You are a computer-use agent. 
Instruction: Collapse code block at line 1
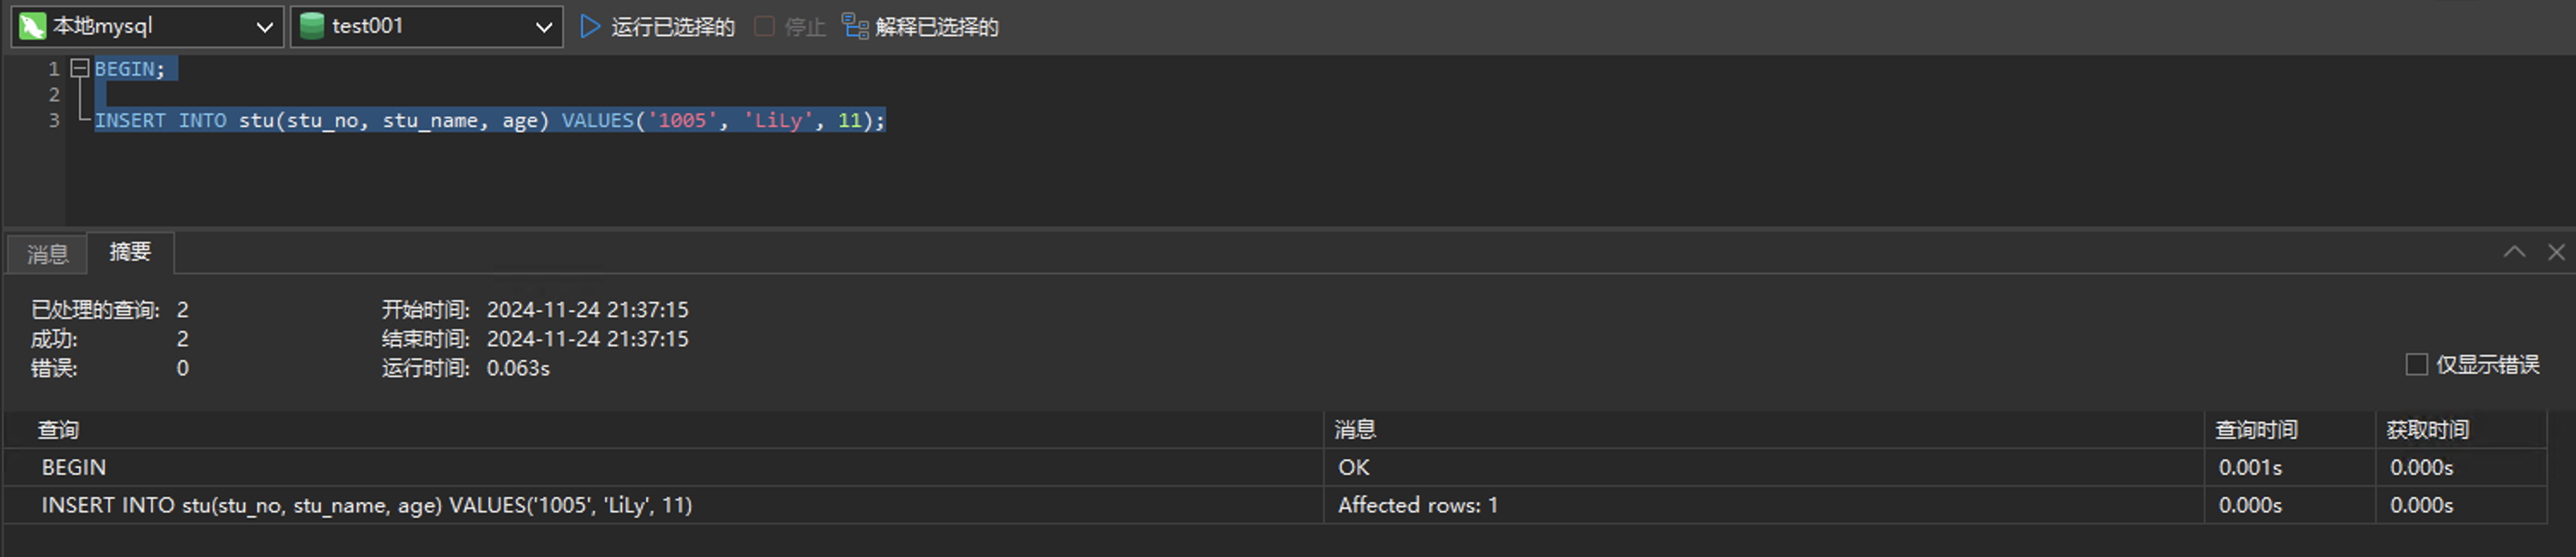[x=79, y=68]
